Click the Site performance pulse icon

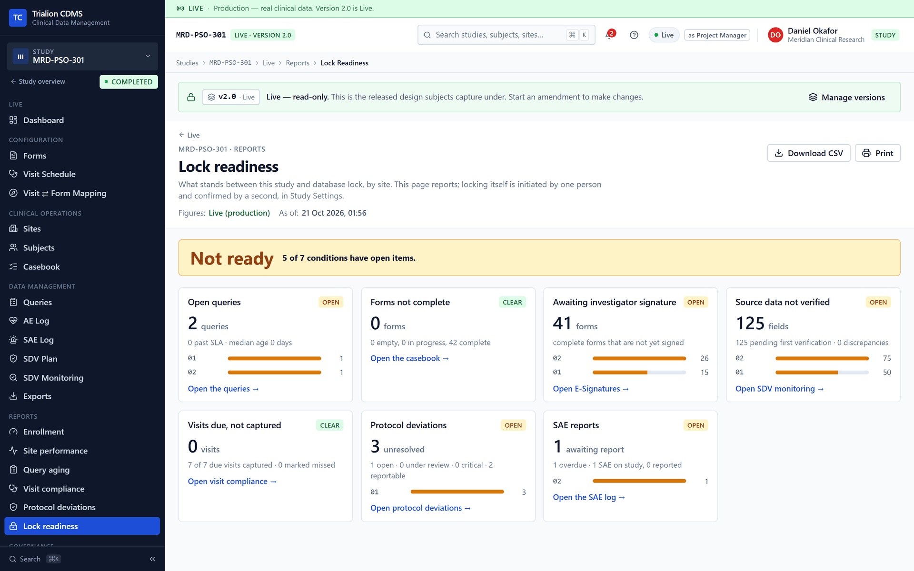(x=13, y=451)
